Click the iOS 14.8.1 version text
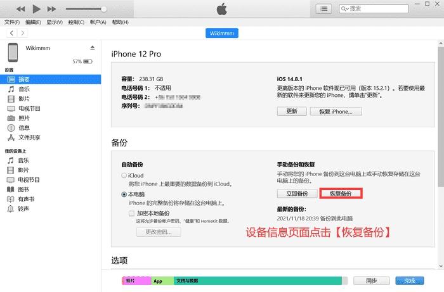 (289, 79)
